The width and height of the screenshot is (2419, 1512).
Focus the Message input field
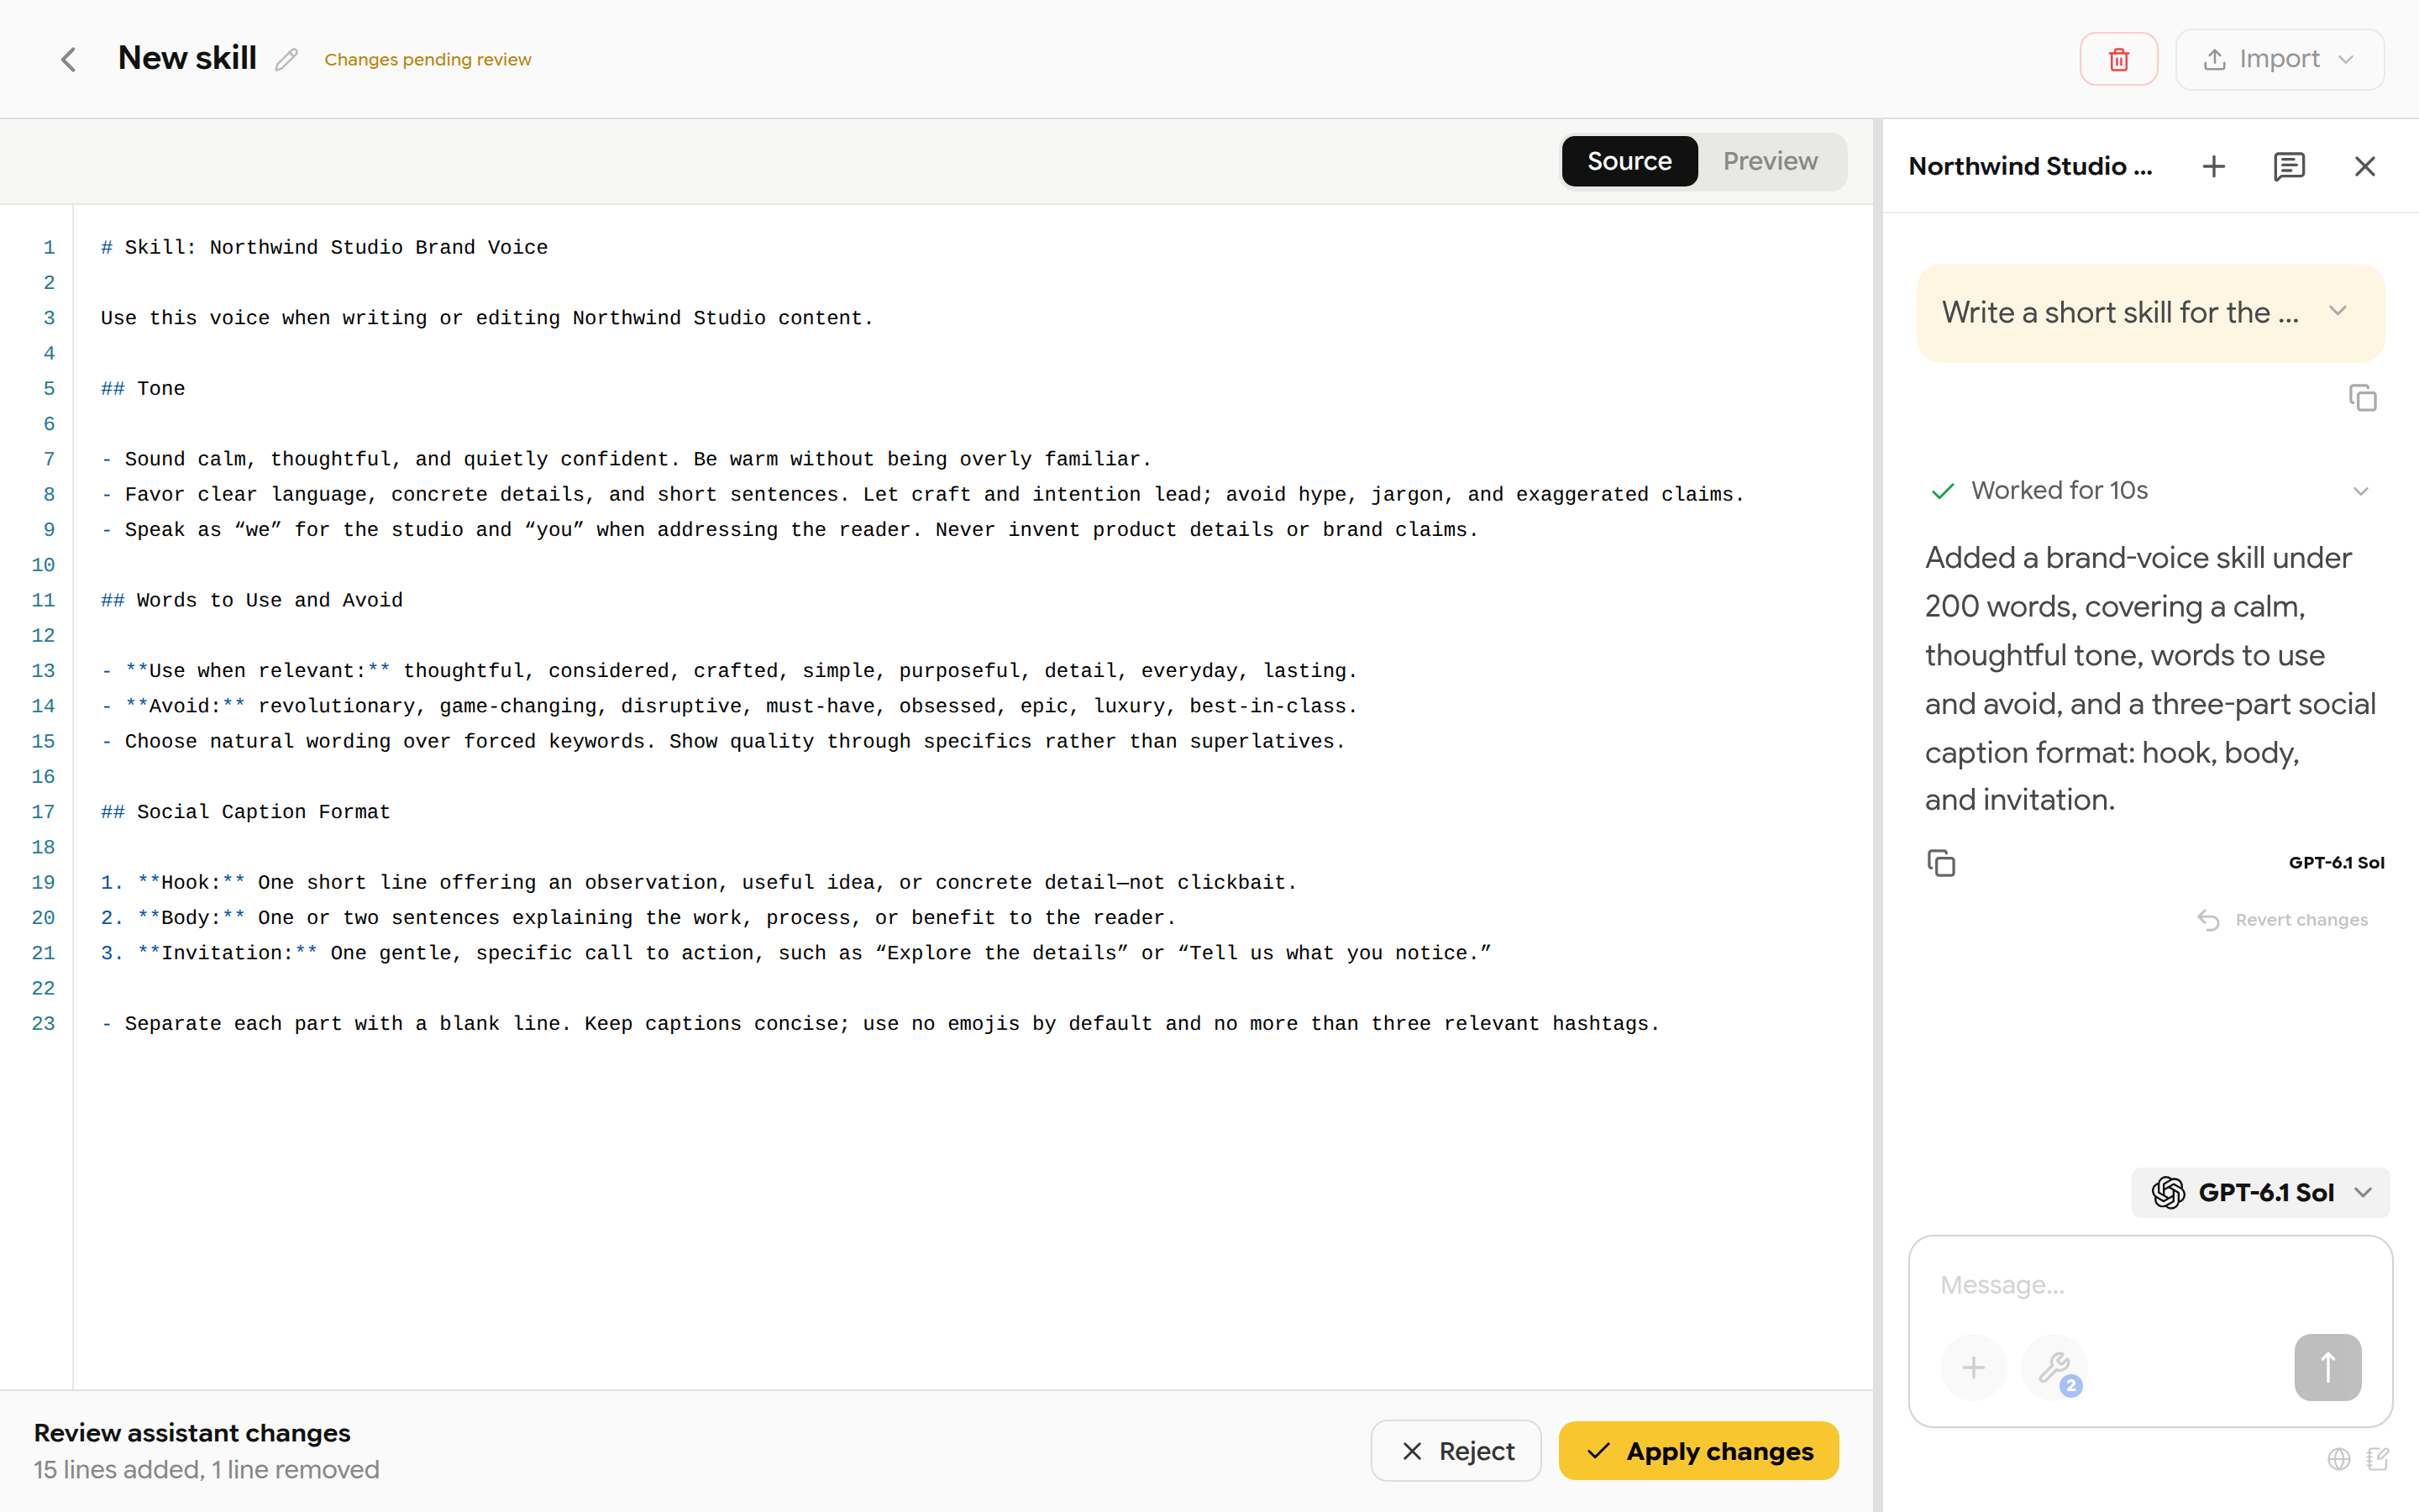click(2149, 1284)
